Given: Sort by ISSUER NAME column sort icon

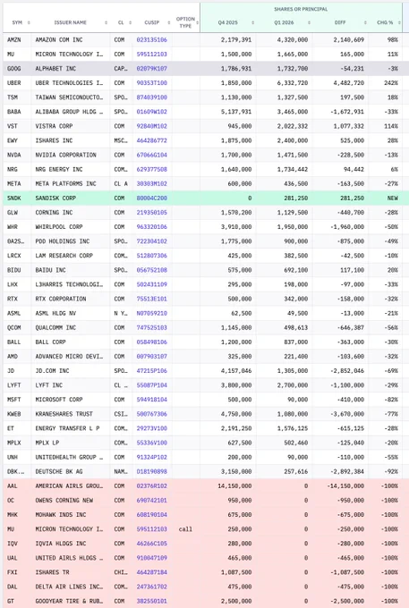Looking at the screenshot, I should pos(106,22).
